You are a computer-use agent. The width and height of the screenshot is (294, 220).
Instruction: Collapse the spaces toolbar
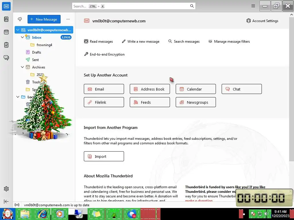(x=6, y=201)
